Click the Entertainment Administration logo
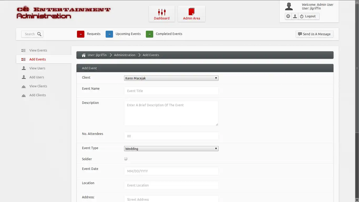This screenshot has width=359, height=202. coord(63,13)
